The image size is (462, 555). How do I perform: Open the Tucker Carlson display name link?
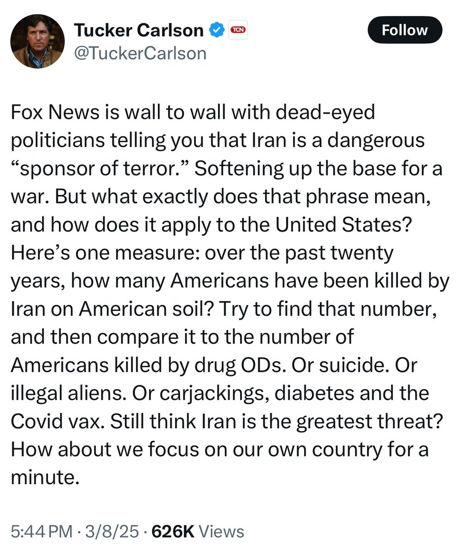pos(139,31)
